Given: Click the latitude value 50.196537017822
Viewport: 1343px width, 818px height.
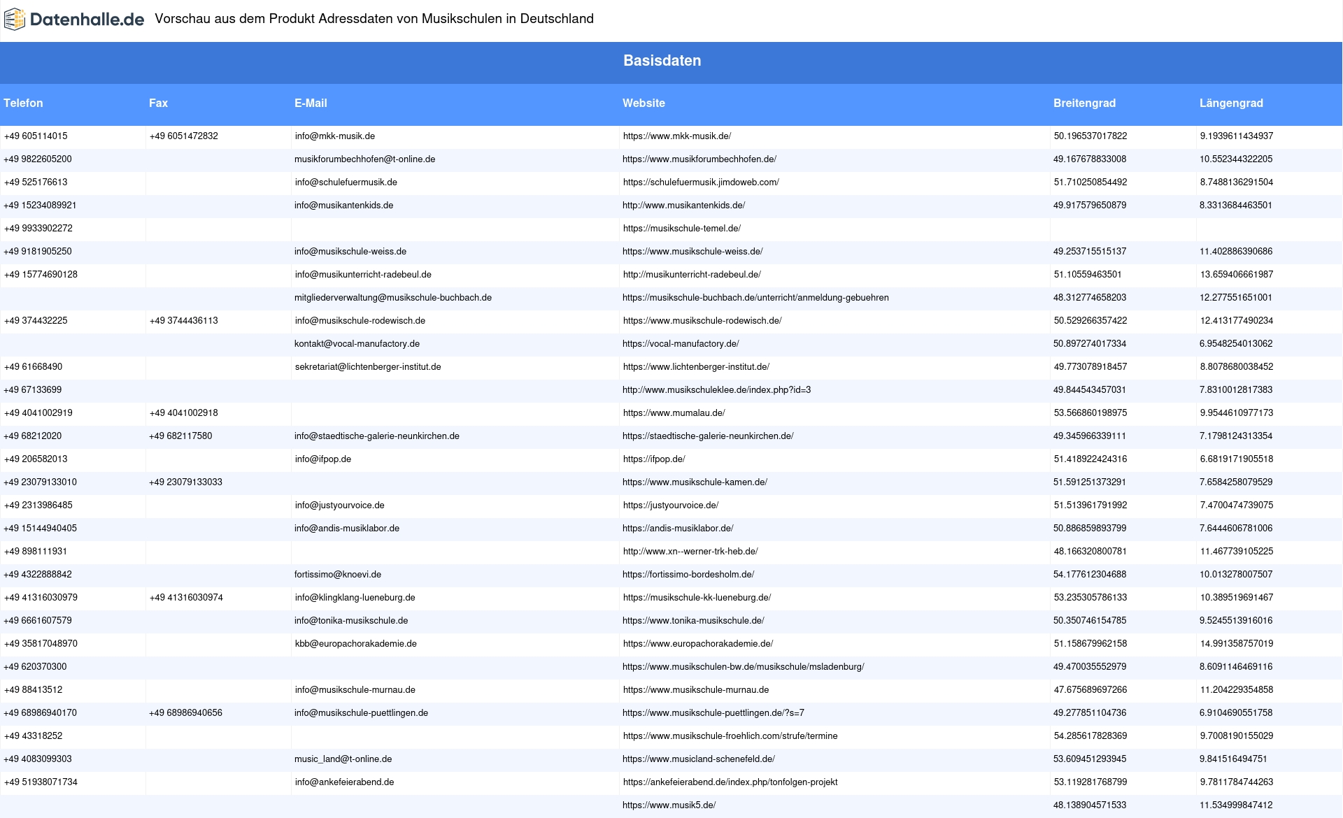Looking at the screenshot, I should (x=1090, y=136).
